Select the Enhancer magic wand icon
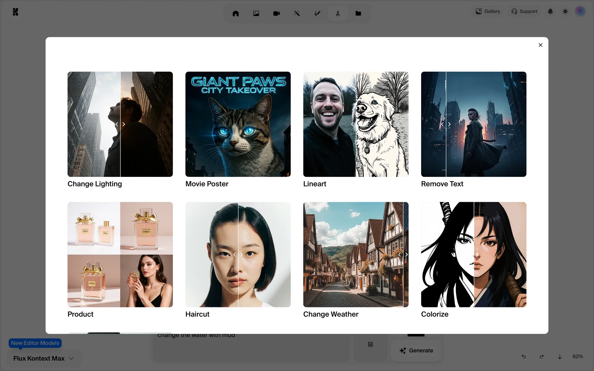 point(297,13)
